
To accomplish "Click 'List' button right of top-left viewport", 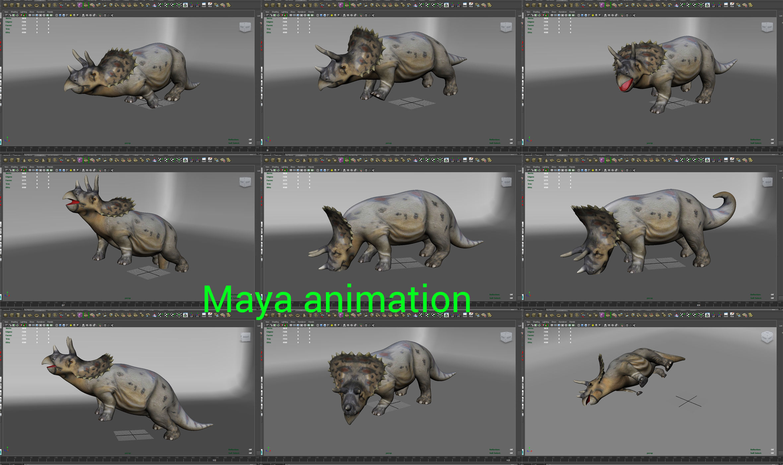I will point(259,16).
